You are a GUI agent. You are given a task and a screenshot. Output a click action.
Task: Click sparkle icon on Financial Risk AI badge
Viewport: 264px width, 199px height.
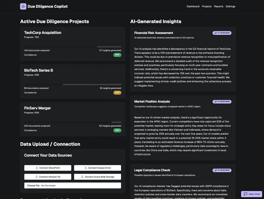(215, 33)
